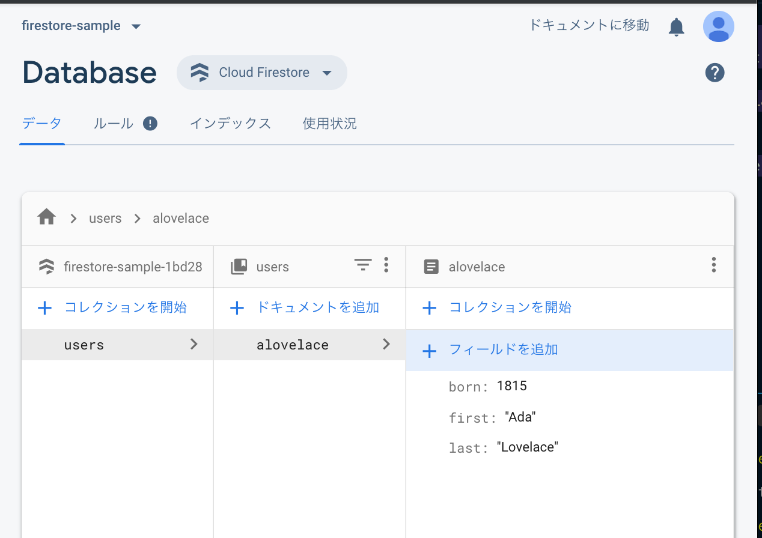Click users in the breadcrumb path

(105, 218)
